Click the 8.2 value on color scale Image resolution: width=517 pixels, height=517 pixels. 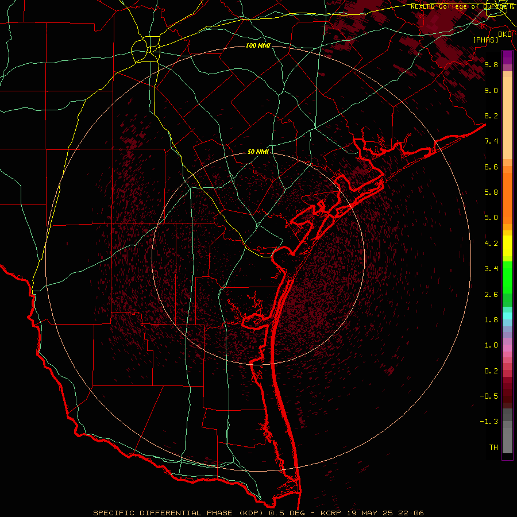(x=491, y=115)
